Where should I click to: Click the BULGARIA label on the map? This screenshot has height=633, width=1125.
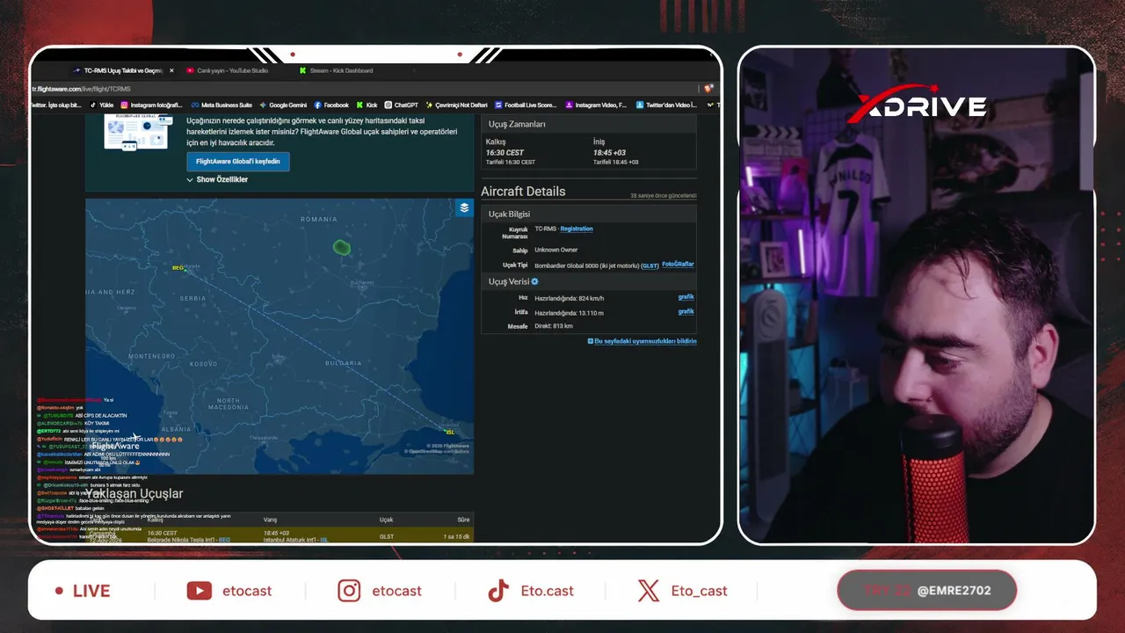(343, 362)
